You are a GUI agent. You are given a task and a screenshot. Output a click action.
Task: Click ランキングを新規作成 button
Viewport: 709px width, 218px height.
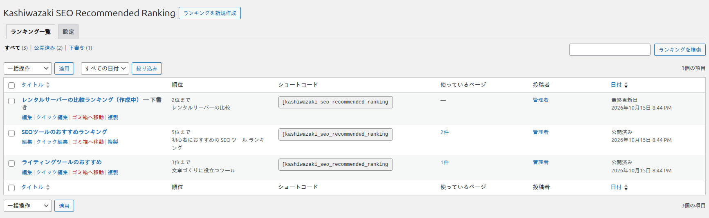point(210,13)
